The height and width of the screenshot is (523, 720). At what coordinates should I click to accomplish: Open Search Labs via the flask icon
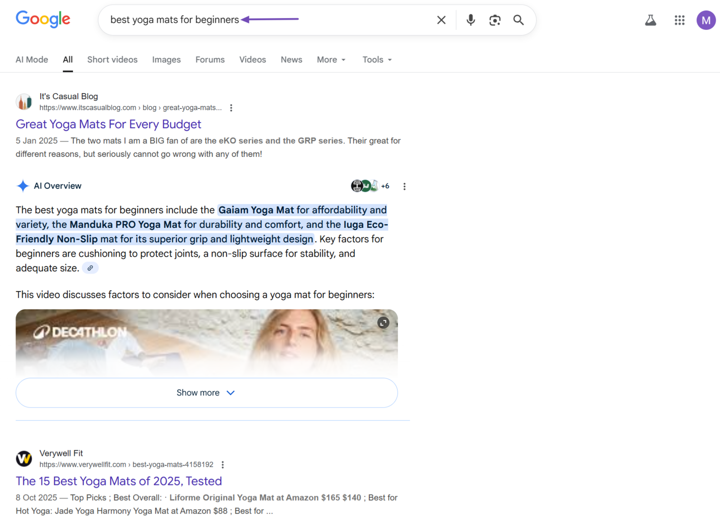[650, 20]
